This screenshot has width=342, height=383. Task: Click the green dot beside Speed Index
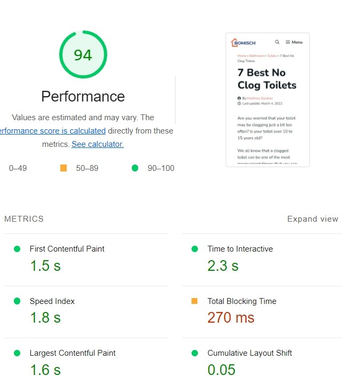(17, 301)
